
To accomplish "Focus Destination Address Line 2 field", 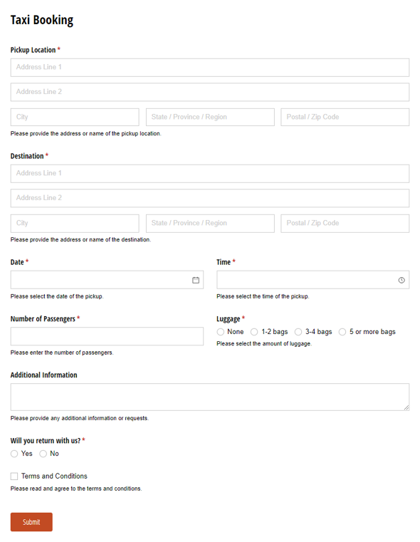I will coord(210,198).
